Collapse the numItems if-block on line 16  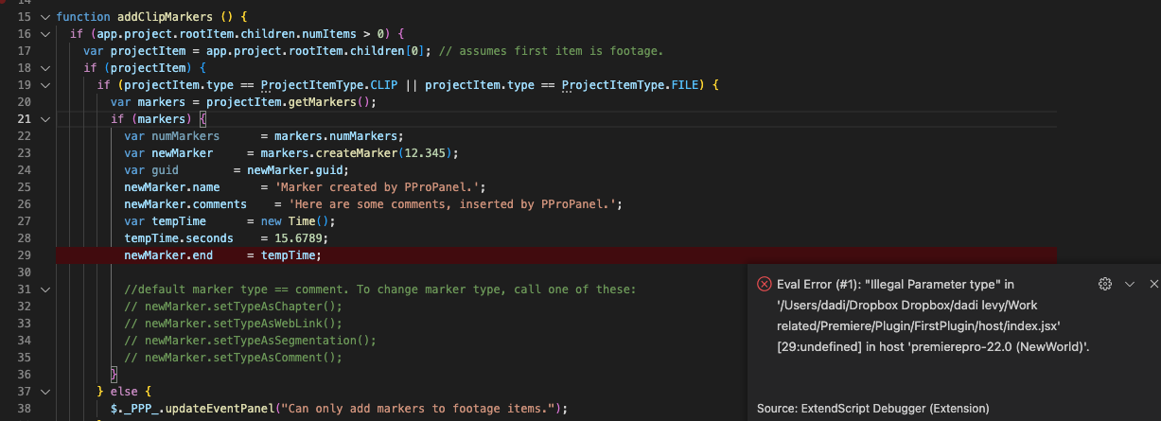pyautogui.click(x=44, y=34)
